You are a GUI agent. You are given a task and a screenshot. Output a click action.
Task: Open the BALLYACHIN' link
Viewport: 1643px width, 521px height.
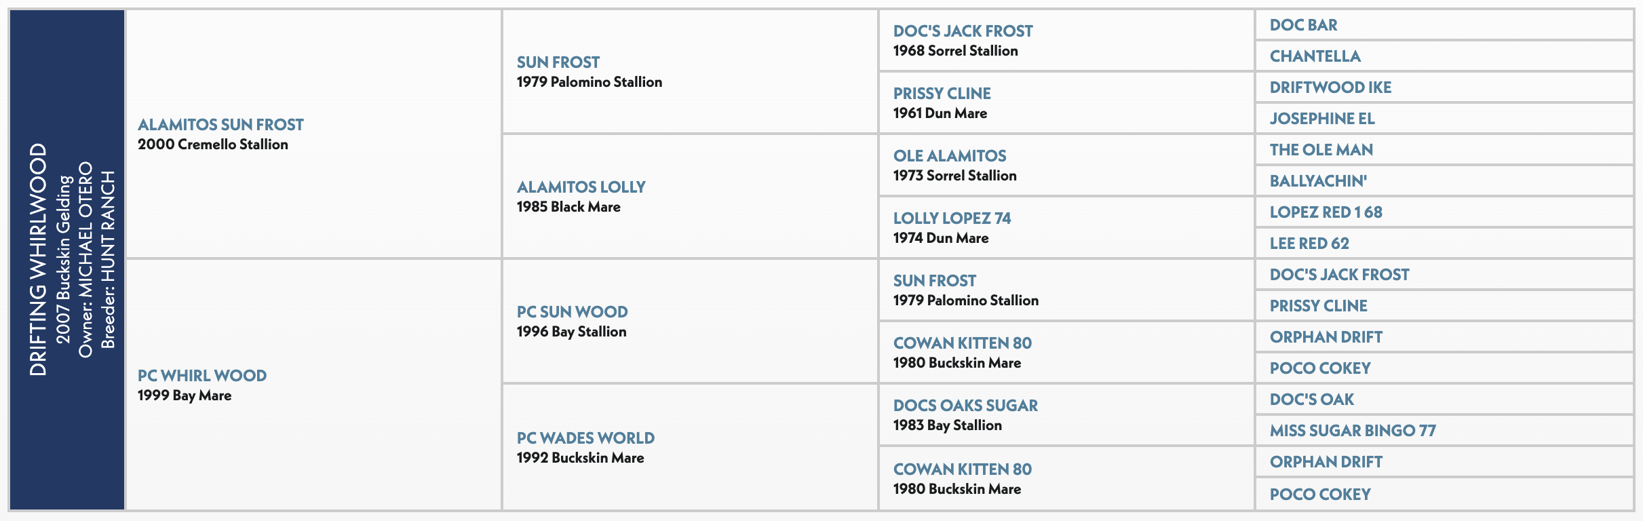(x=1318, y=181)
